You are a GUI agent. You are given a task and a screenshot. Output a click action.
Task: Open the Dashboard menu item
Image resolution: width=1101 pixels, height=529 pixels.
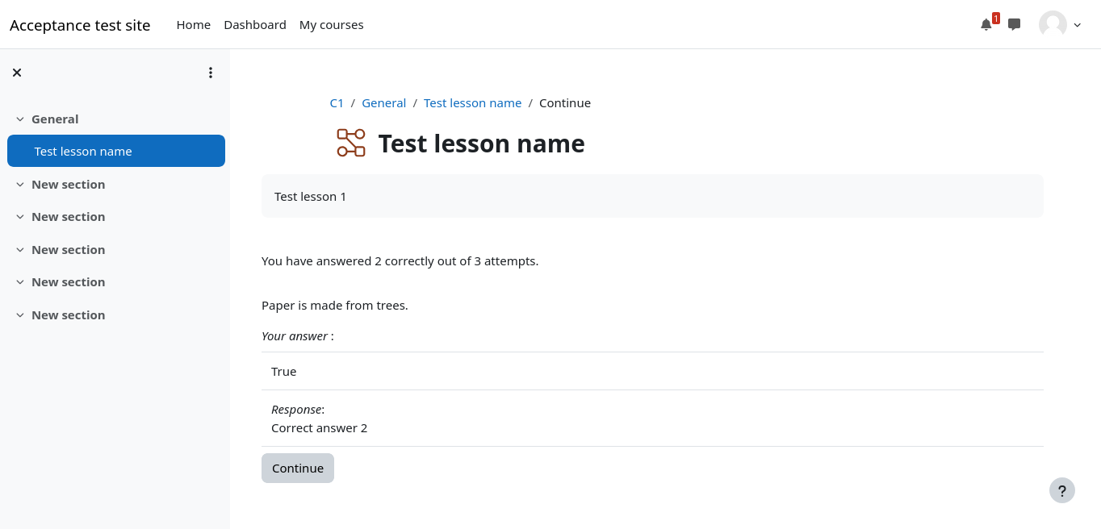pyautogui.click(x=255, y=25)
